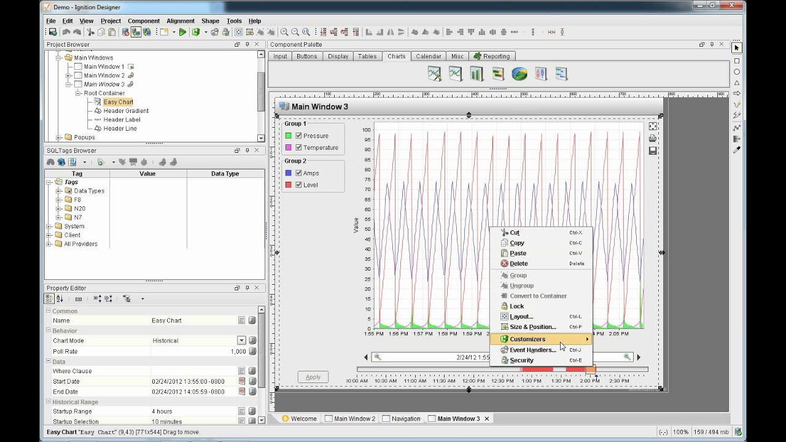This screenshot has height=442, width=786.
Task: Click the blue Amps color swatch
Action: pos(288,173)
